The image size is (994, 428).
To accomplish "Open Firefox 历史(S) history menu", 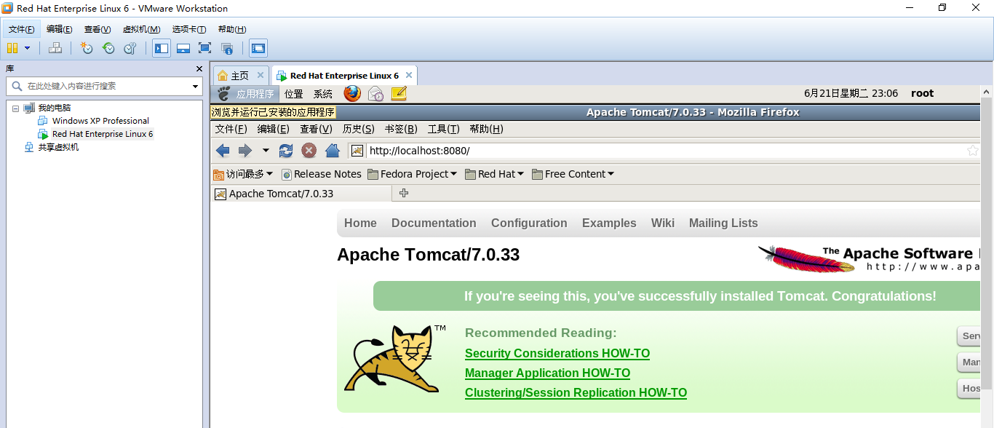I will pyautogui.click(x=359, y=129).
